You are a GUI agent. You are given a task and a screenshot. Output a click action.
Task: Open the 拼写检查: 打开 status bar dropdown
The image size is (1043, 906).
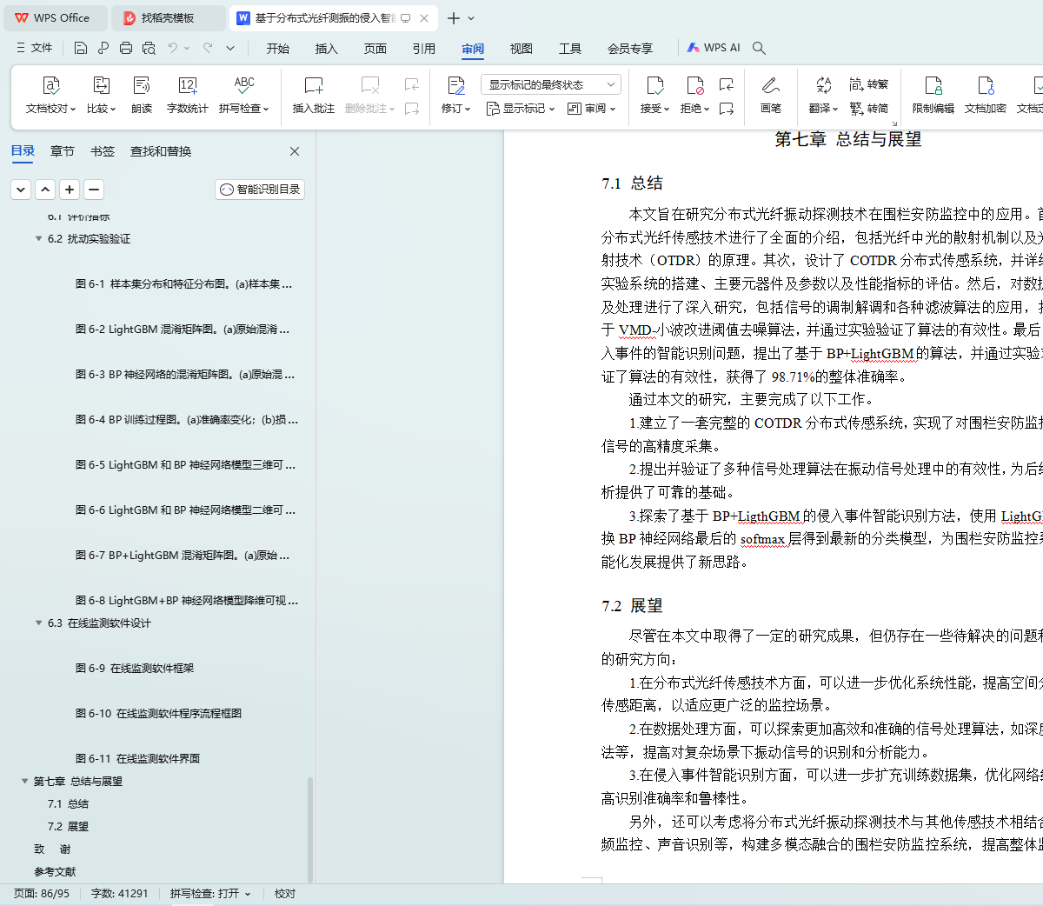coord(210,894)
